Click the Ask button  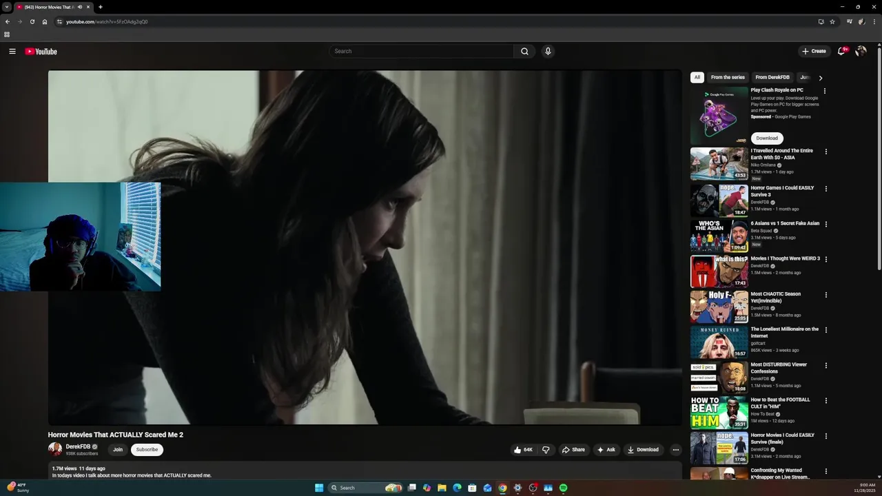coord(606,450)
